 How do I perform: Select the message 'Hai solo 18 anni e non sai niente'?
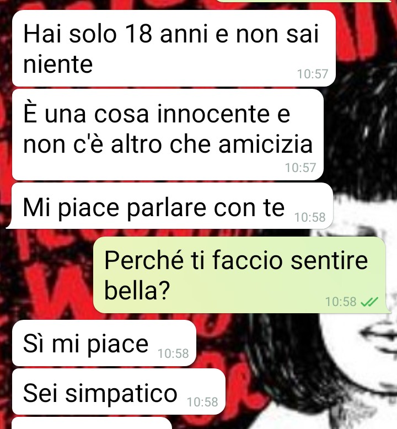[174, 49]
